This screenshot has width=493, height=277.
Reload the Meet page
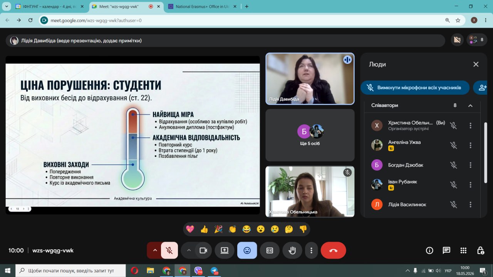click(30, 20)
